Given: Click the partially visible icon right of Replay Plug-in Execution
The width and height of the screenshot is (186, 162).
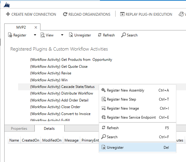Looking at the screenshot, I should tap(181, 14).
